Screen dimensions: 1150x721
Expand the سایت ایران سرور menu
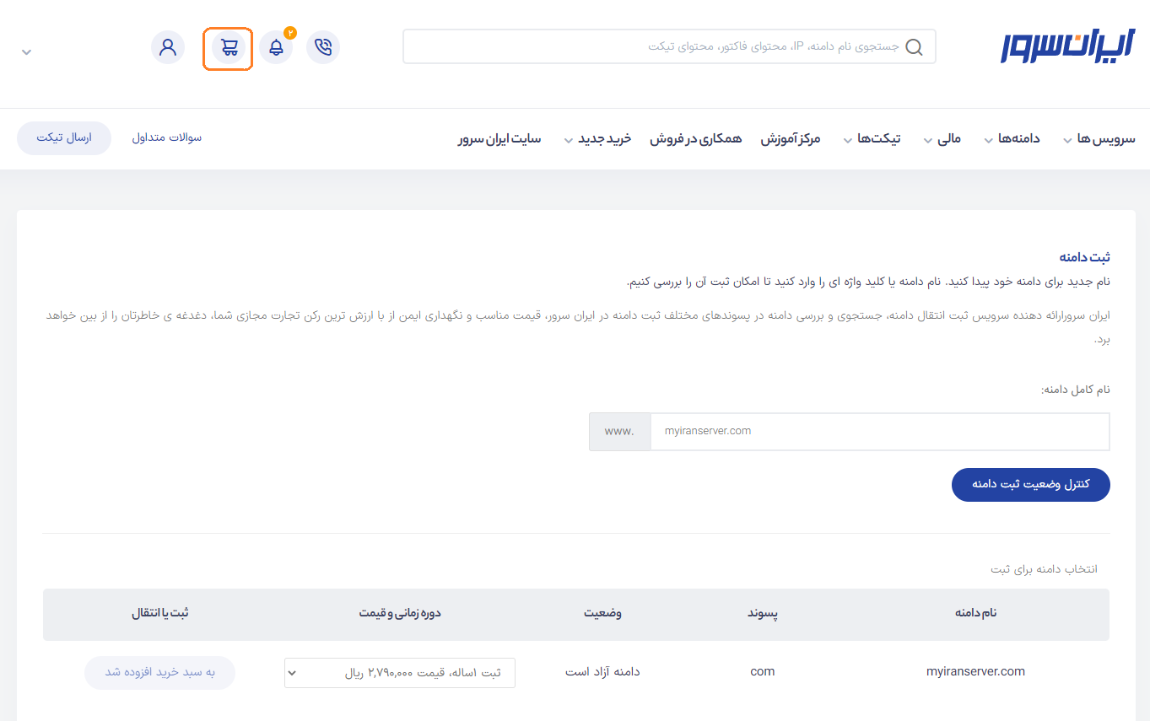pos(499,138)
